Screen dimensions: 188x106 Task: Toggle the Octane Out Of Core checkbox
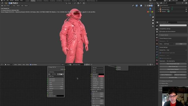[161, 81]
